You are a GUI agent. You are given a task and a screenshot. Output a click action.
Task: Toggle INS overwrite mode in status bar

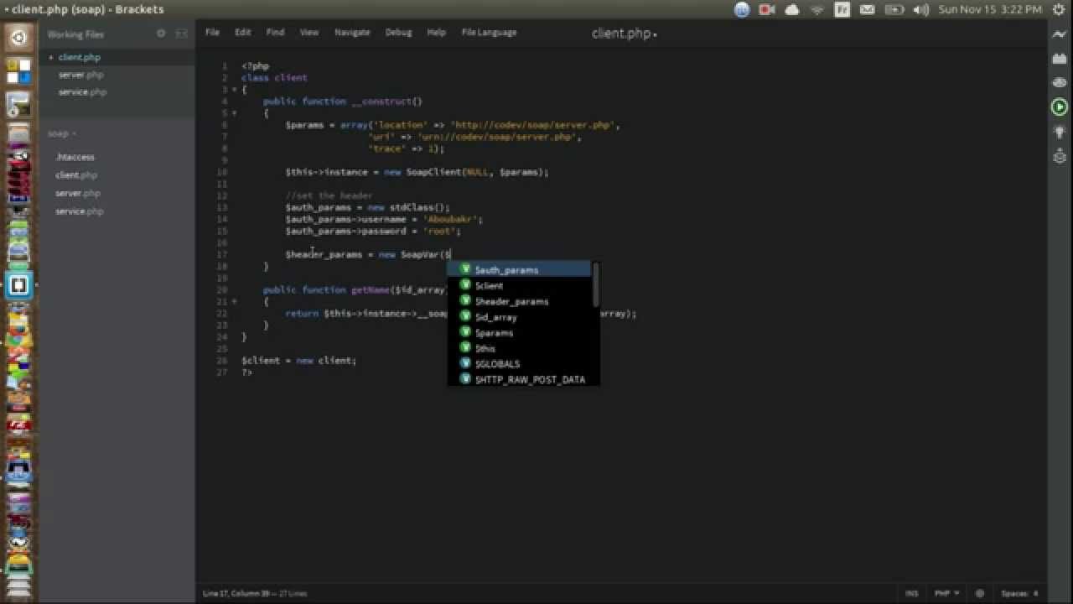[x=912, y=593]
